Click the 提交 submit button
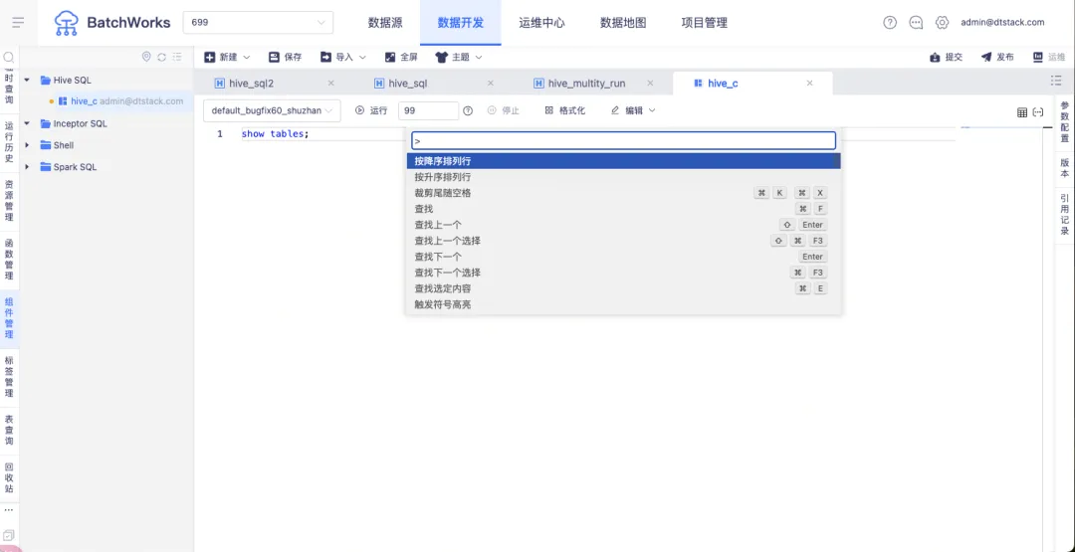This screenshot has width=1075, height=552. point(947,57)
